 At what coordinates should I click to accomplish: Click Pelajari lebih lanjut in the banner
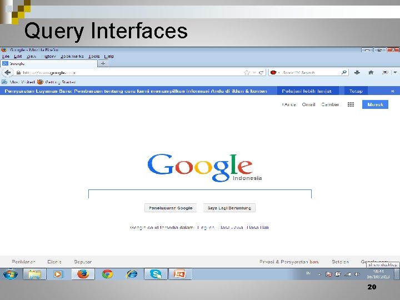pyautogui.click(x=307, y=91)
